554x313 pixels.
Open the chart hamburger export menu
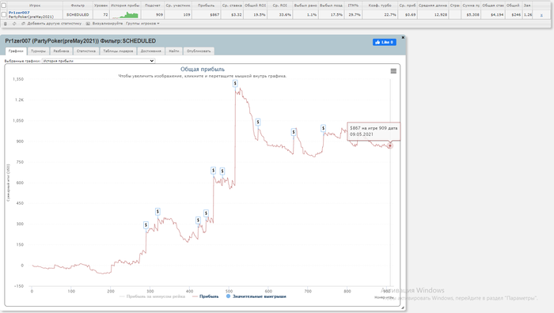[x=393, y=71]
